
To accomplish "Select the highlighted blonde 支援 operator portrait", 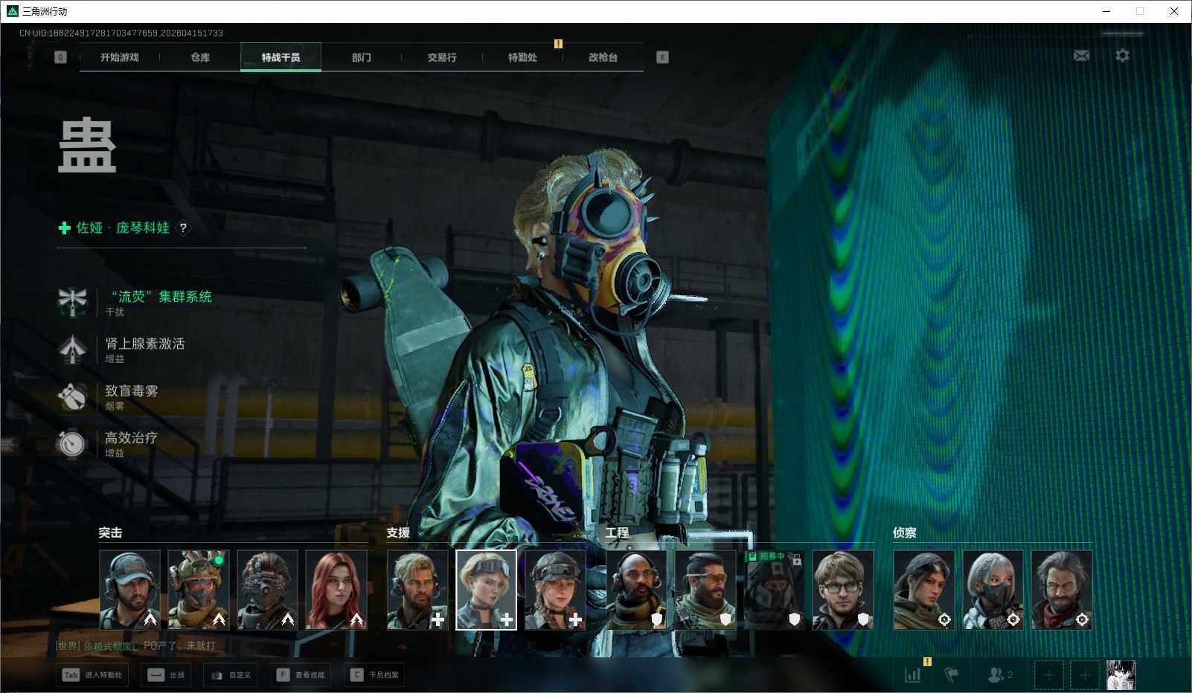I will click(486, 590).
